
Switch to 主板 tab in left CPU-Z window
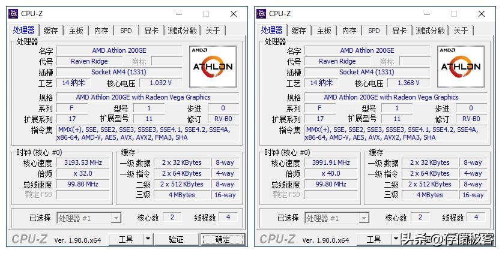(76, 31)
